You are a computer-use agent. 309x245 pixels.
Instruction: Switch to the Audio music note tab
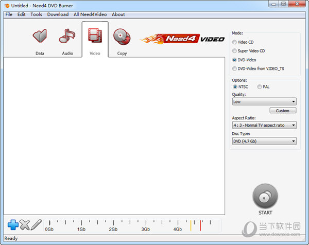point(67,36)
